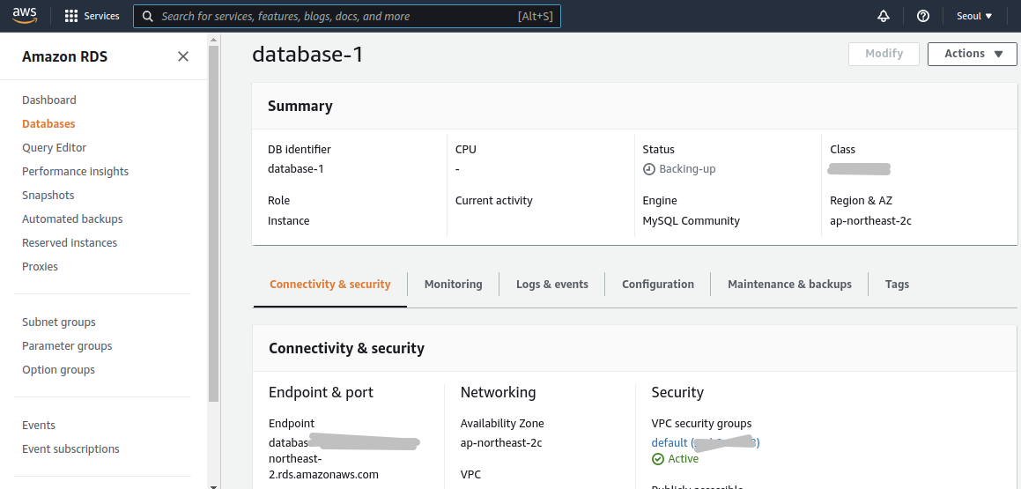Open Parameter groups page

click(67, 345)
